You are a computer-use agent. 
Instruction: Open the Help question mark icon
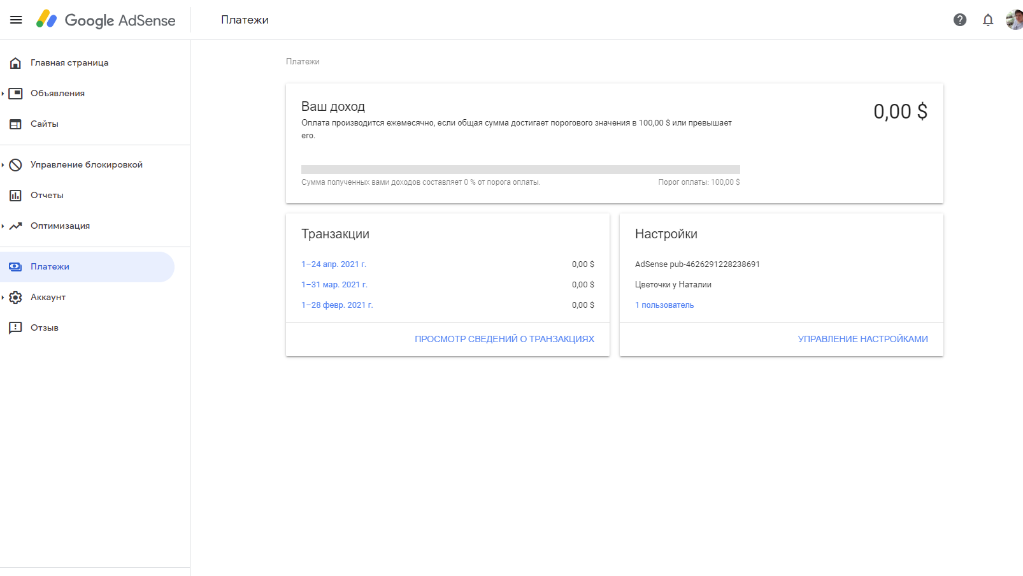pyautogui.click(x=960, y=20)
